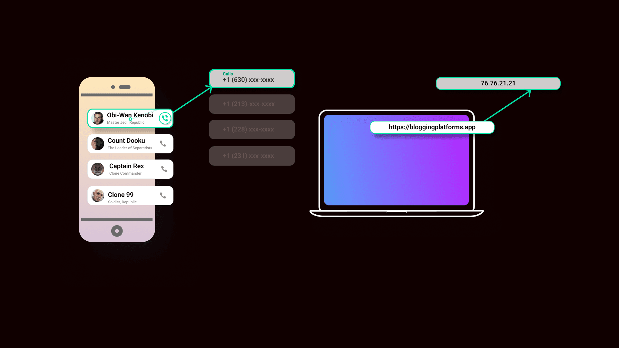Select Master Jedi Republic contact label
The image size is (619, 348).
coord(125,122)
